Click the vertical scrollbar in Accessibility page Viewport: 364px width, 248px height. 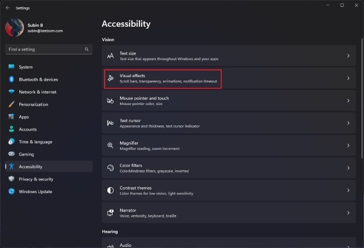362,98
